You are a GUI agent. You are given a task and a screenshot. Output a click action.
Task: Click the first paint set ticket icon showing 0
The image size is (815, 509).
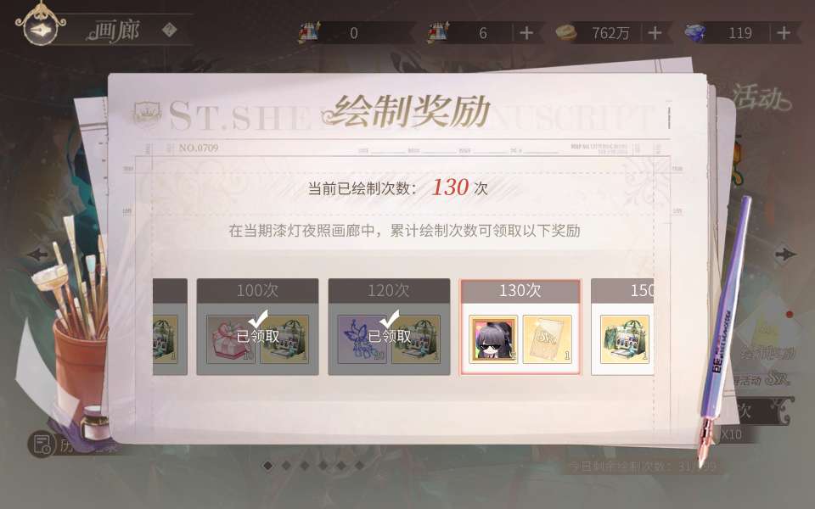pyautogui.click(x=309, y=32)
